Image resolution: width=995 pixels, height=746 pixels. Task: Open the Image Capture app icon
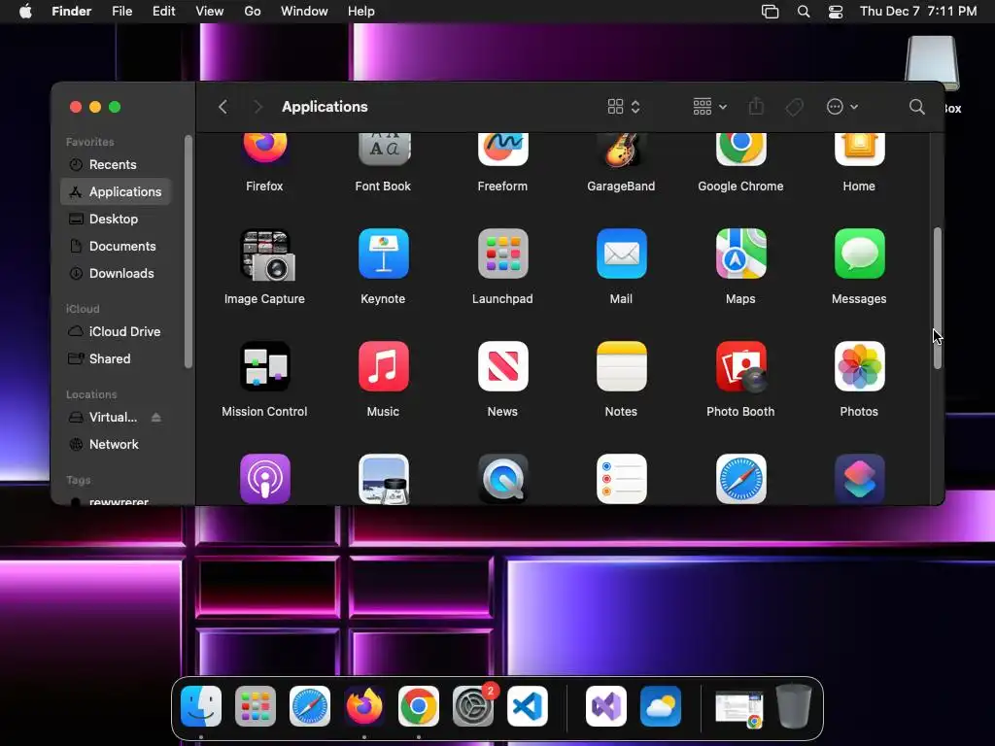pyautogui.click(x=266, y=255)
